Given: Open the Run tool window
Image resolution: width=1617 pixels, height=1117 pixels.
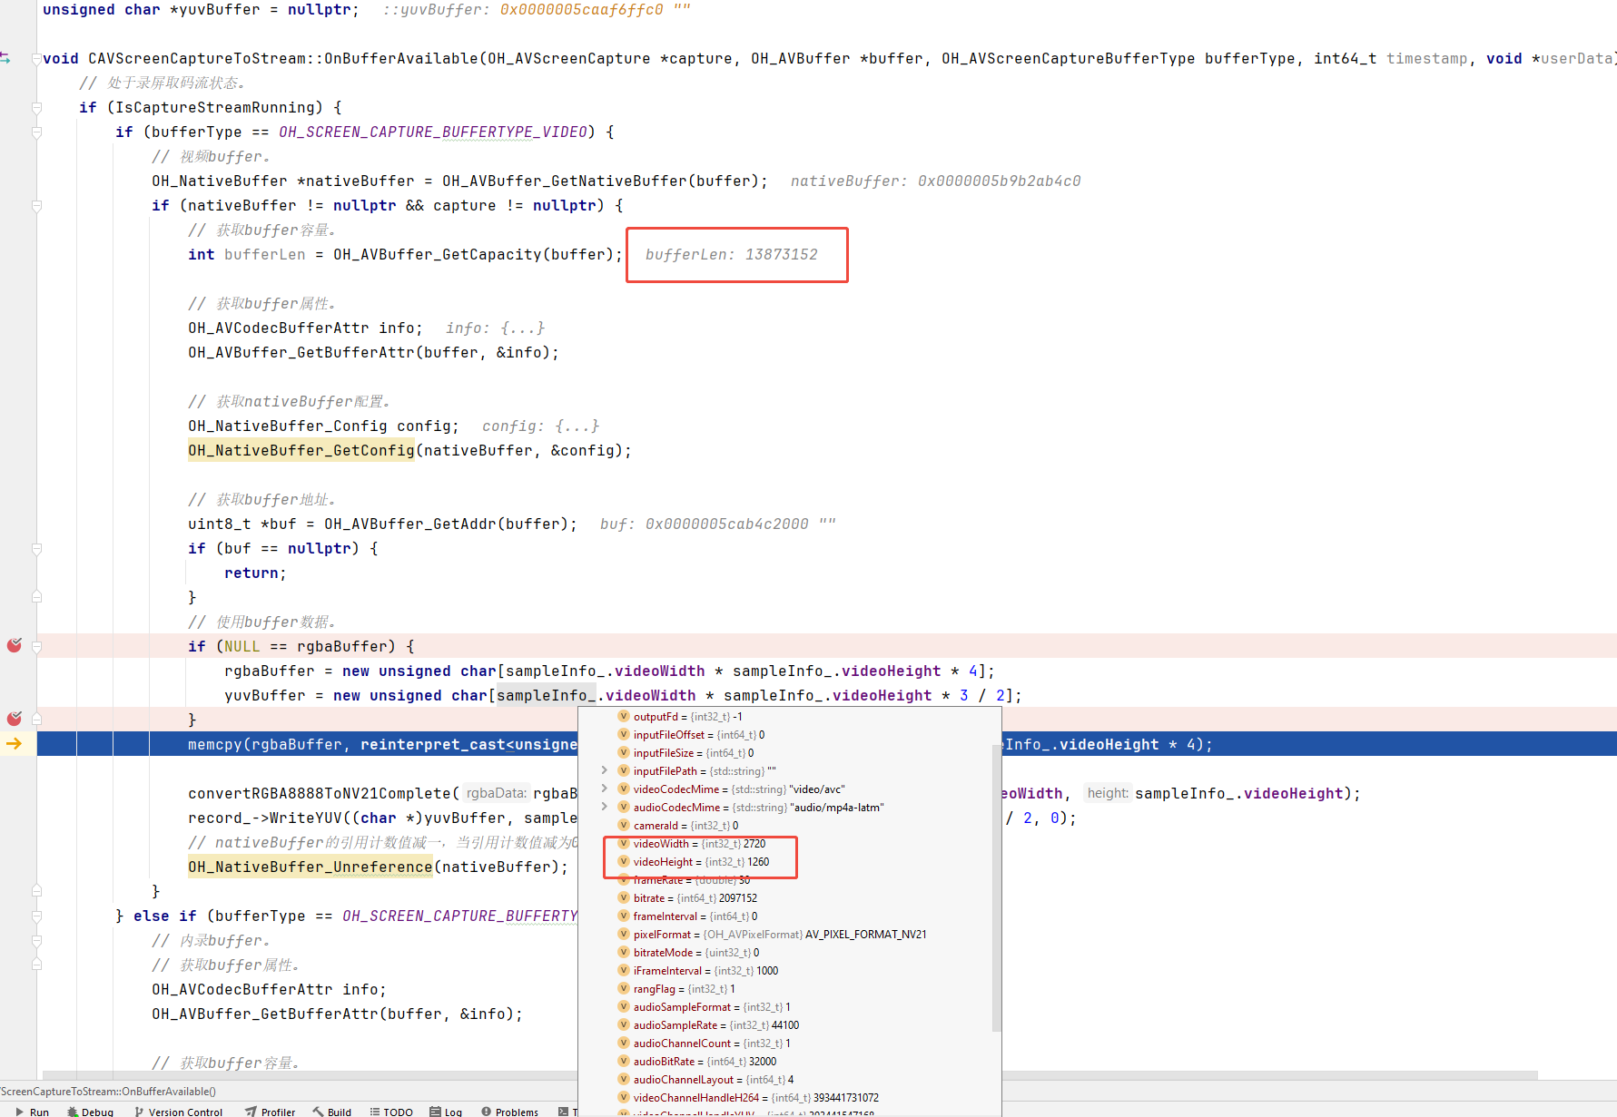Looking at the screenshot, I should pos(33,1111).
